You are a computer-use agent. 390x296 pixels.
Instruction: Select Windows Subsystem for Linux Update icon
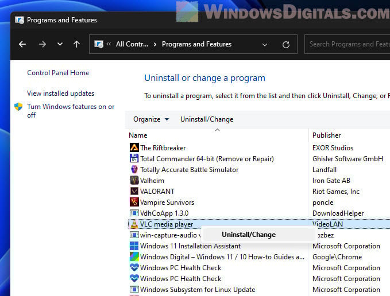(134, 289)
